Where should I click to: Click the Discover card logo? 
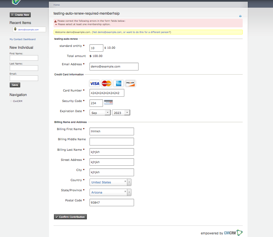[x=130, y=84]
